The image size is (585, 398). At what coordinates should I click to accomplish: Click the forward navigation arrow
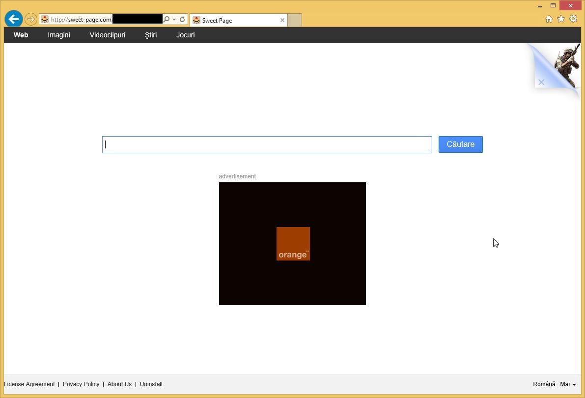(x=30, y=19)
